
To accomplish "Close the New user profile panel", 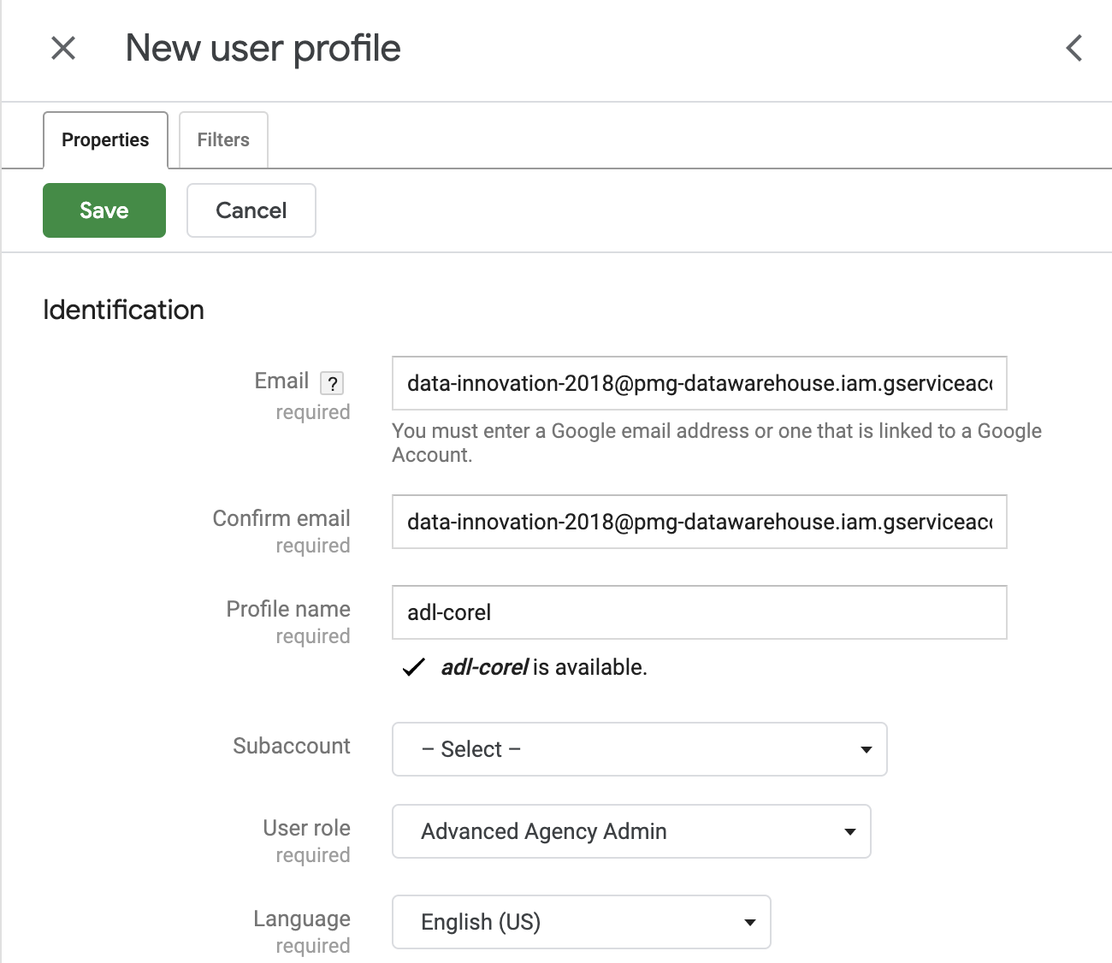I will (63, 49).
